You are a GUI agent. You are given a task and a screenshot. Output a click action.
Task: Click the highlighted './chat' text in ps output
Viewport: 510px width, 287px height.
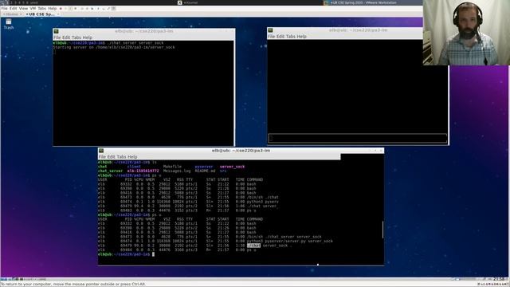tap(253, 246)
